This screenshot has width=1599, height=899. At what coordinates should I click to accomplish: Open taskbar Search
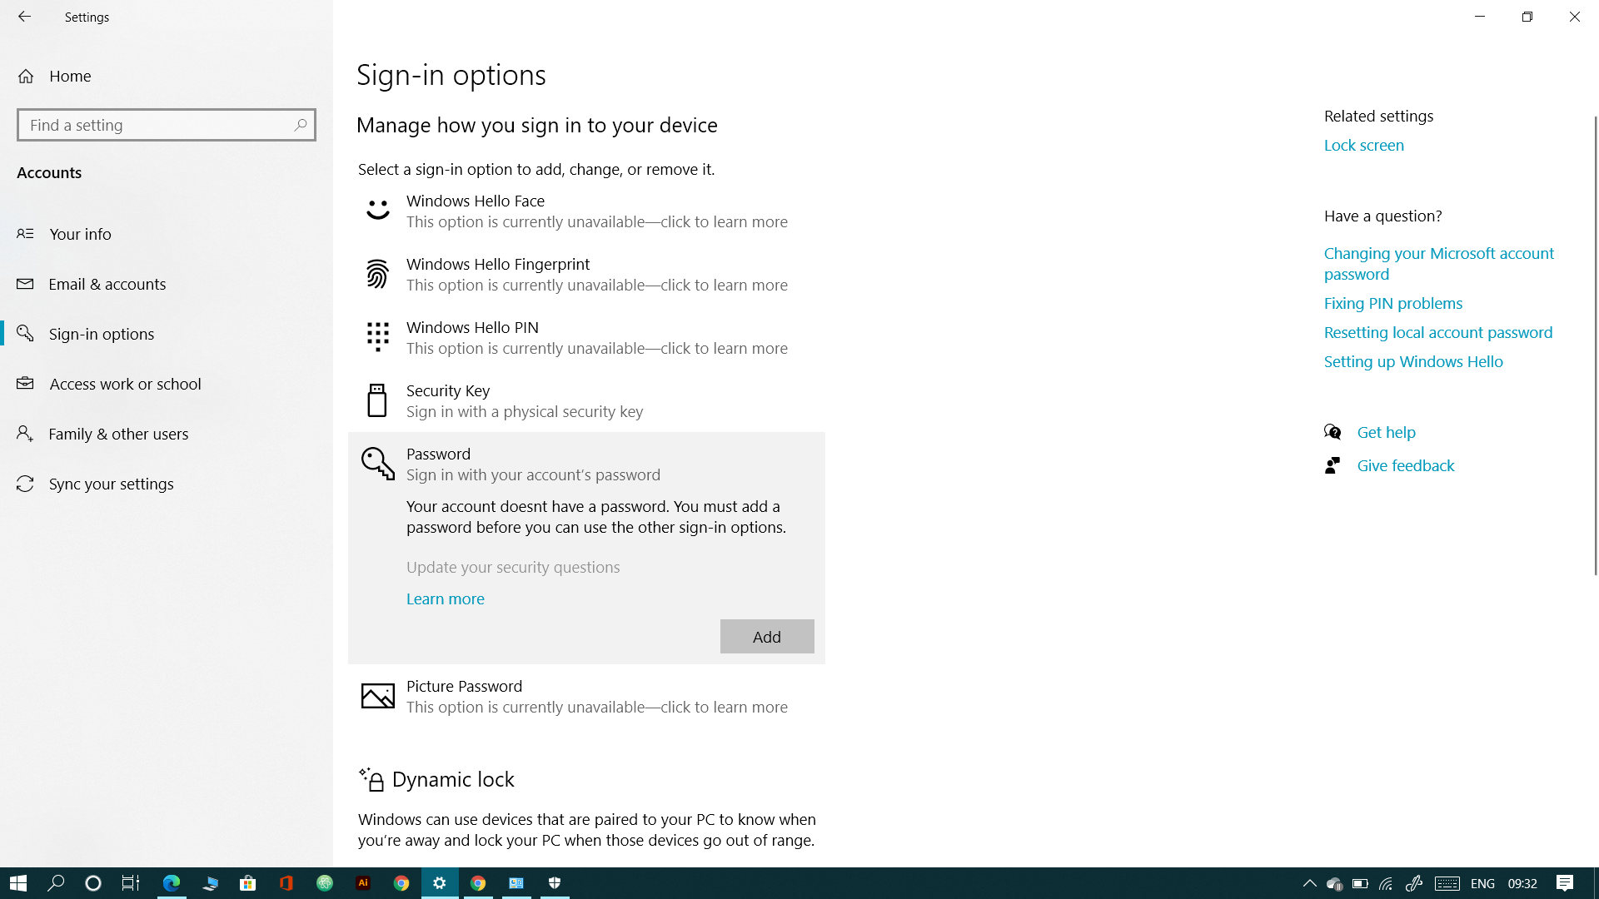(x=56, y=883)
